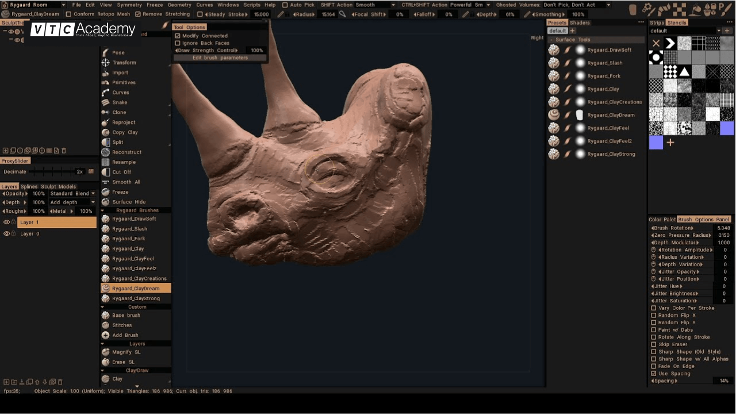Choose the Reproject tool icon
736x414 pixels.
point(106,122)
